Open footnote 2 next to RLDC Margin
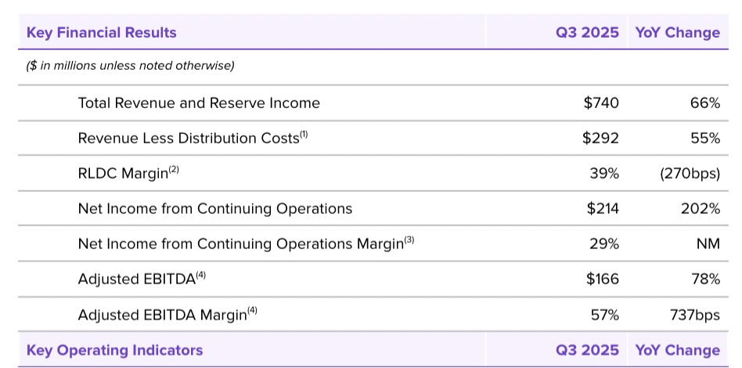742x368 pixels. 175,170
